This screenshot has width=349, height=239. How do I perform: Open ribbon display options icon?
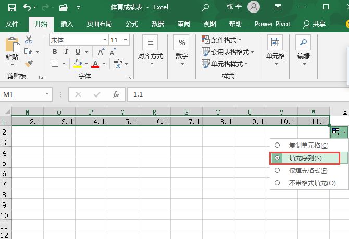(x=278, y=7)
